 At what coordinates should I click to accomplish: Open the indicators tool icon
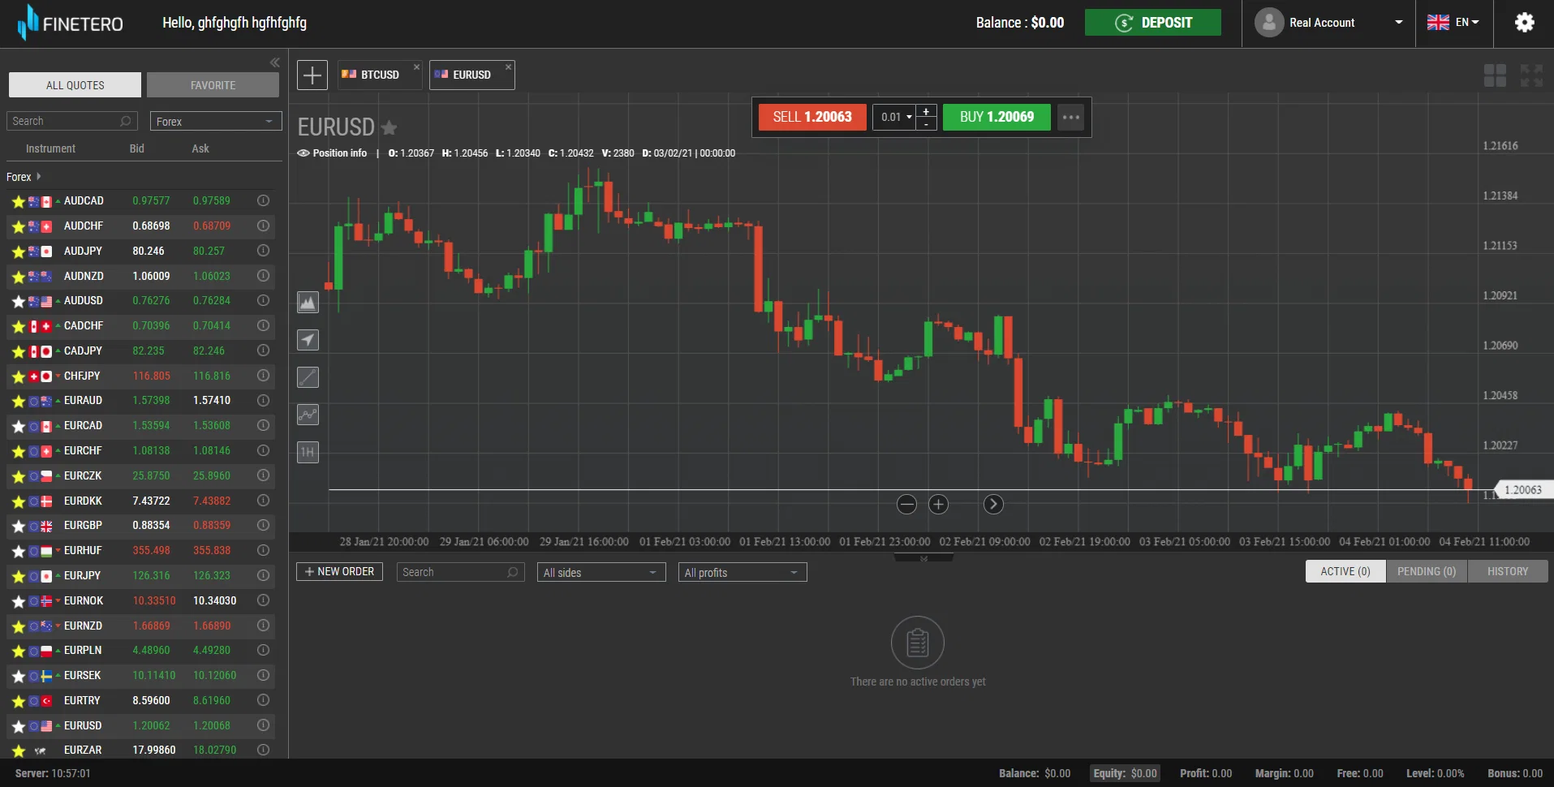pos(308,415)
